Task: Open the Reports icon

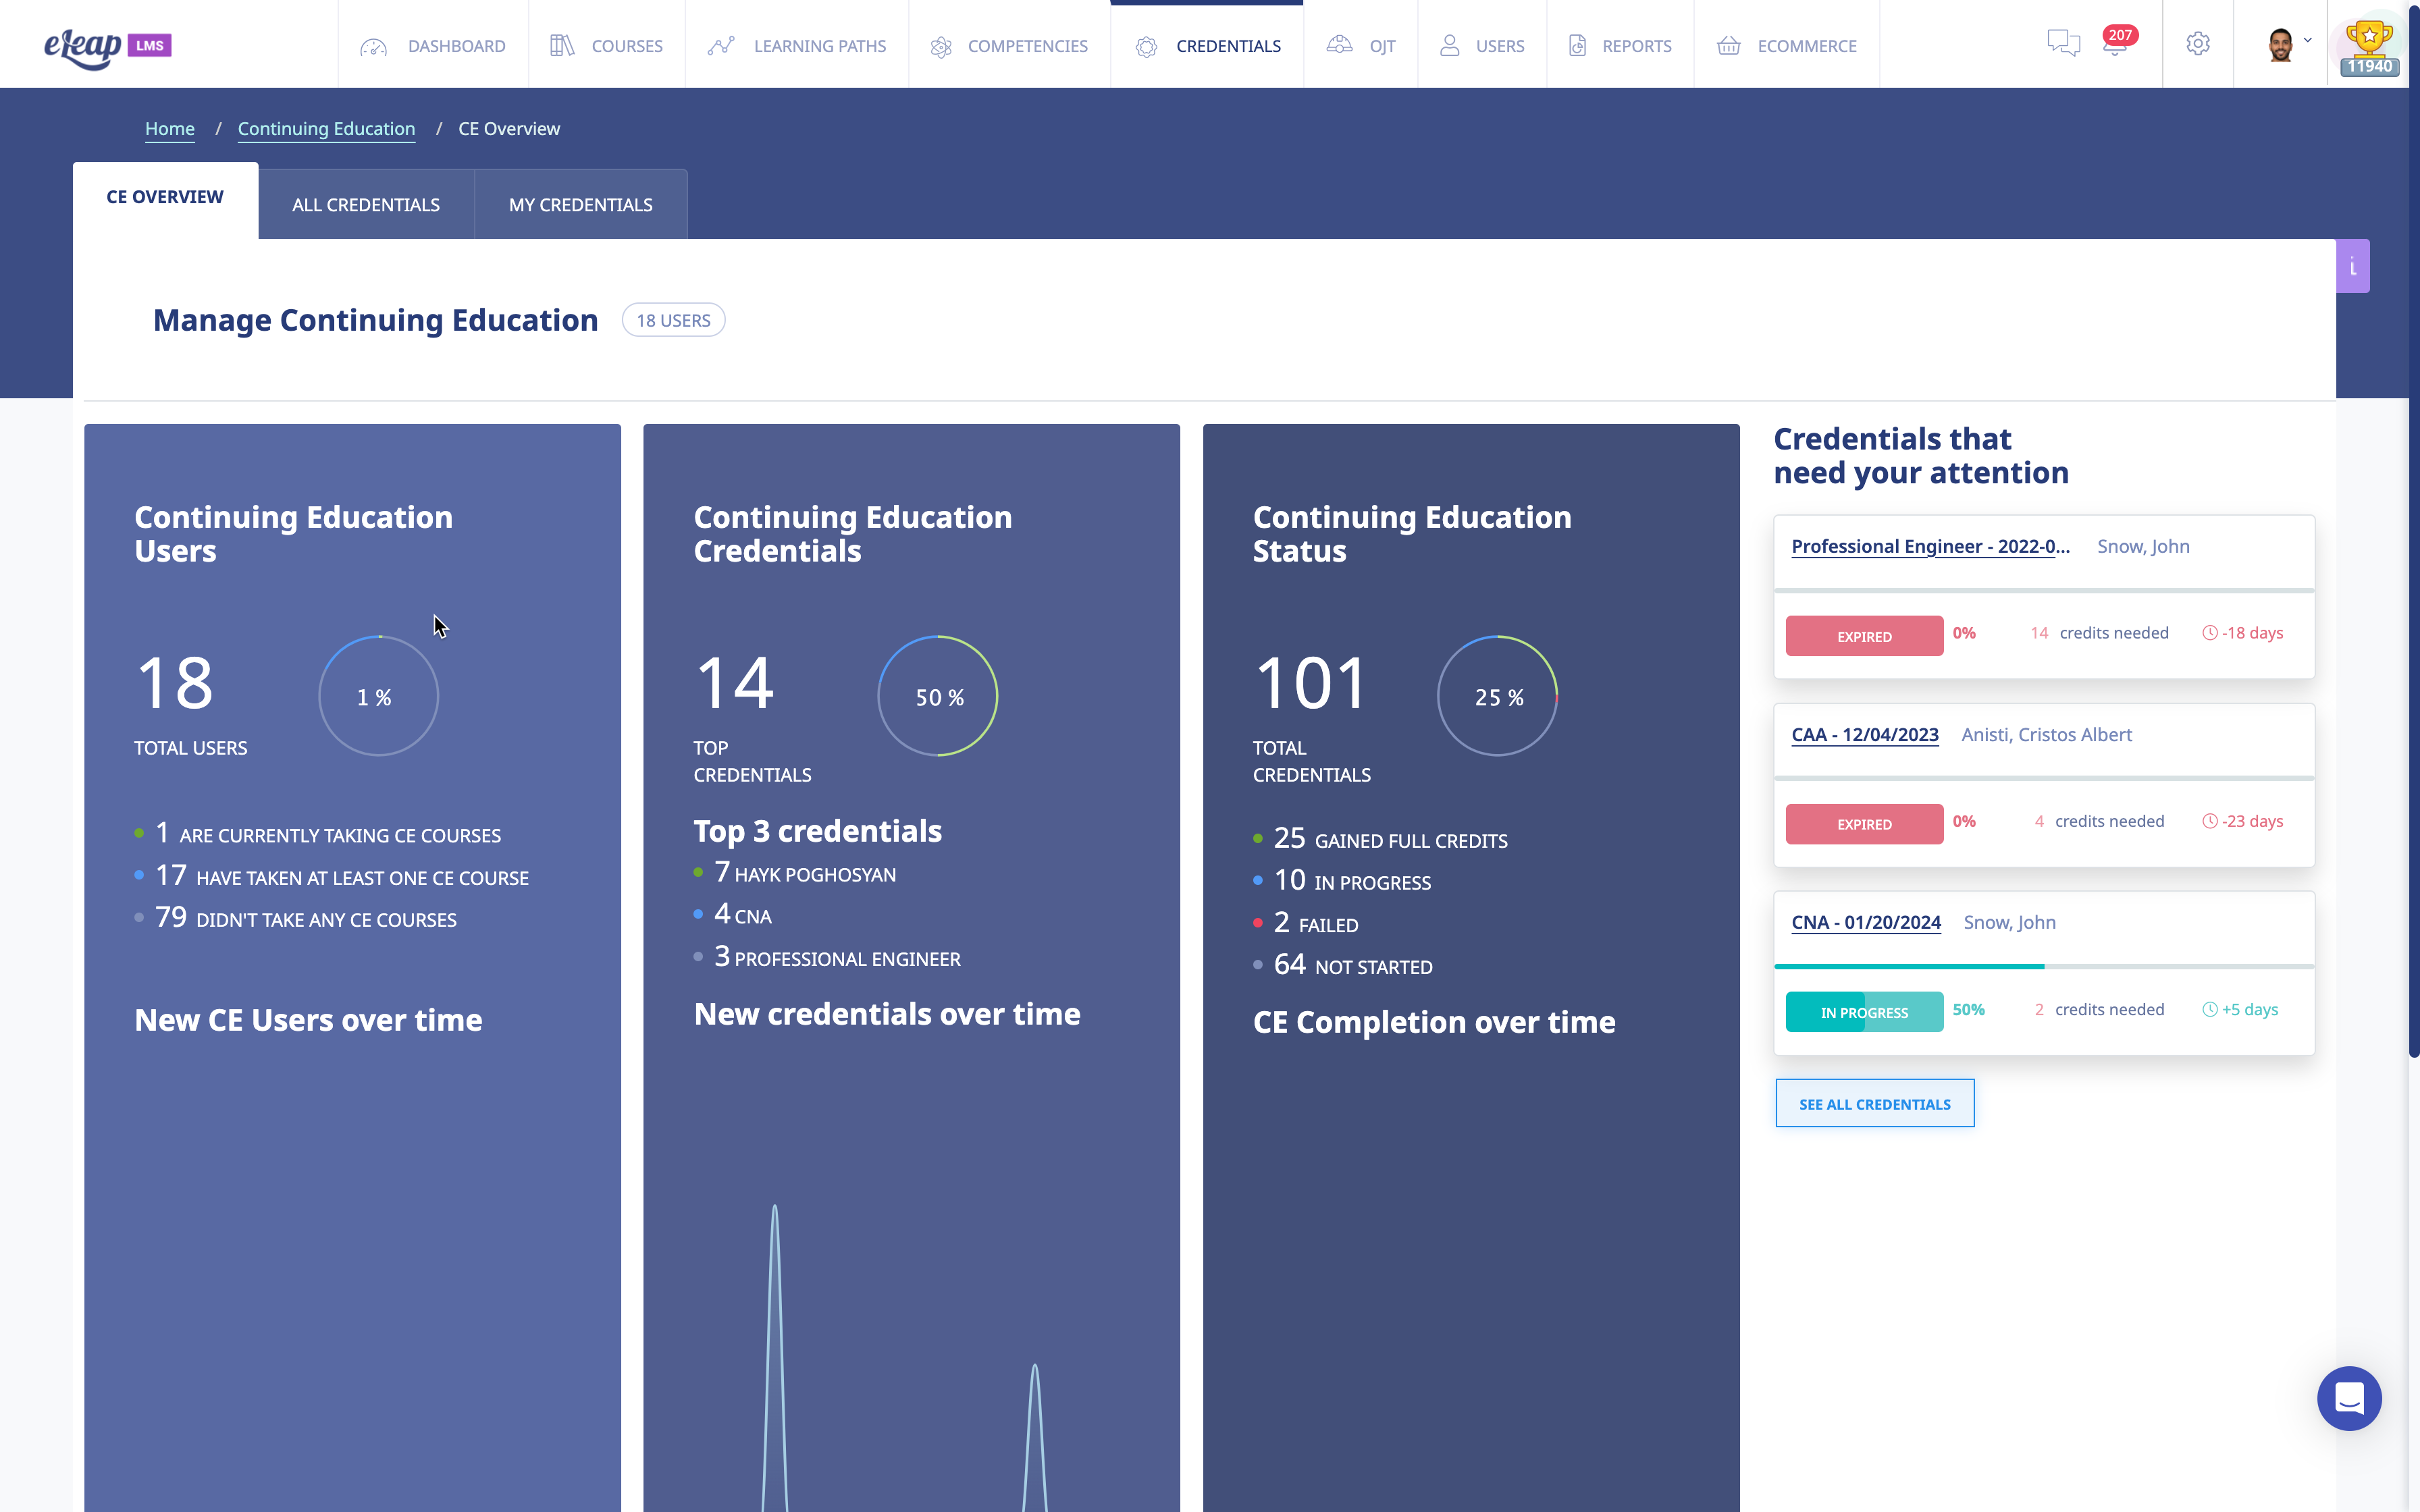Action: click(1578, 45)
